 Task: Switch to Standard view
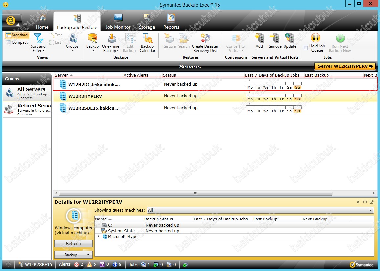point(17,35)
